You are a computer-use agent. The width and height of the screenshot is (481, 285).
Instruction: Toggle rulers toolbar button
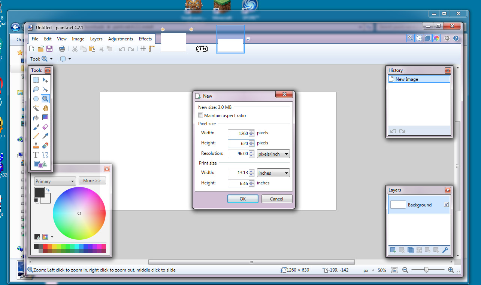pyautogui.click(x=152, y=49)
